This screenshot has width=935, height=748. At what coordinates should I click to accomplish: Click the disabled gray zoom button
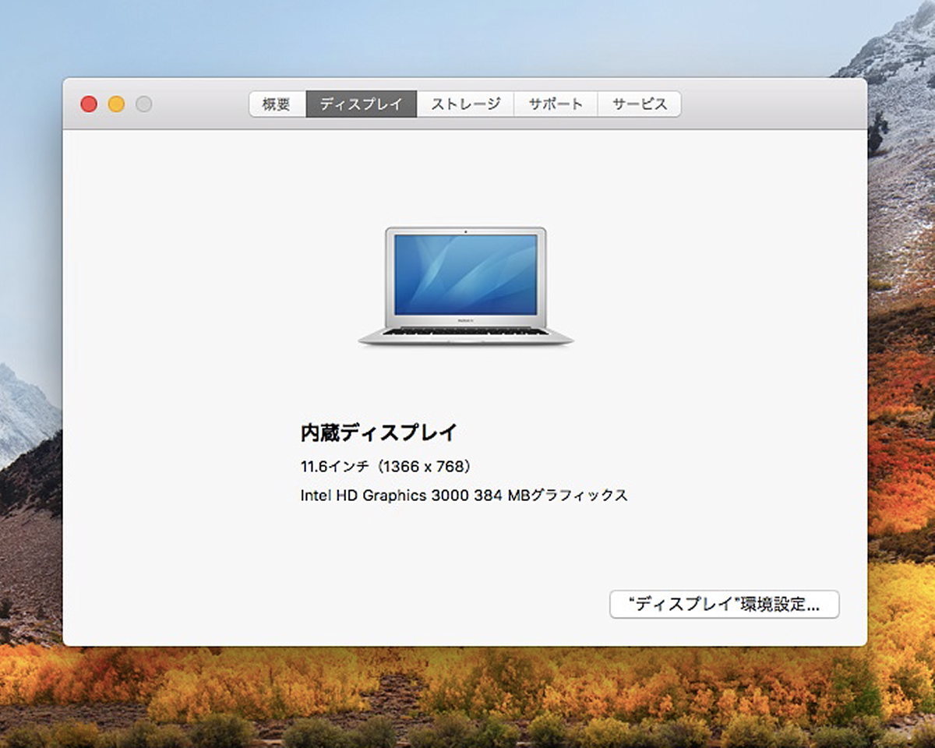pos(143,104)
